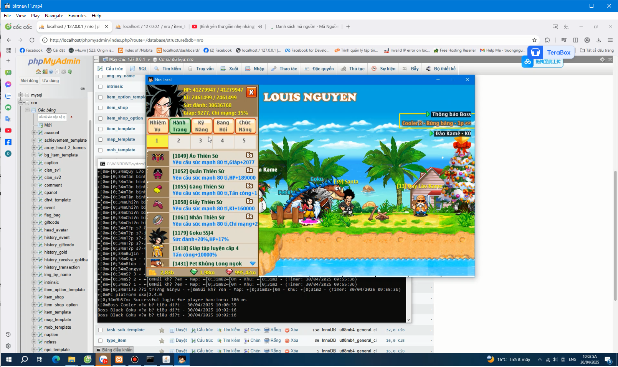Image resolution: width=618 pixels, height=367 pixels.
Task: Select Goku SSJ4 avatar item icon
Action: pyautogui.click(x=158, y=236)
